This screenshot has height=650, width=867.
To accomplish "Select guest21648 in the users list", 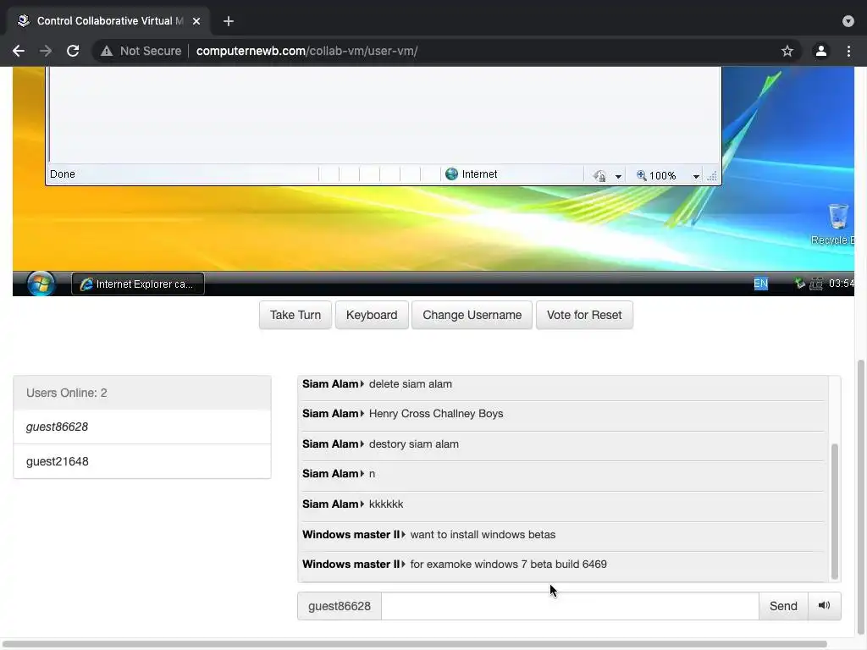I will tap(142, 461).
